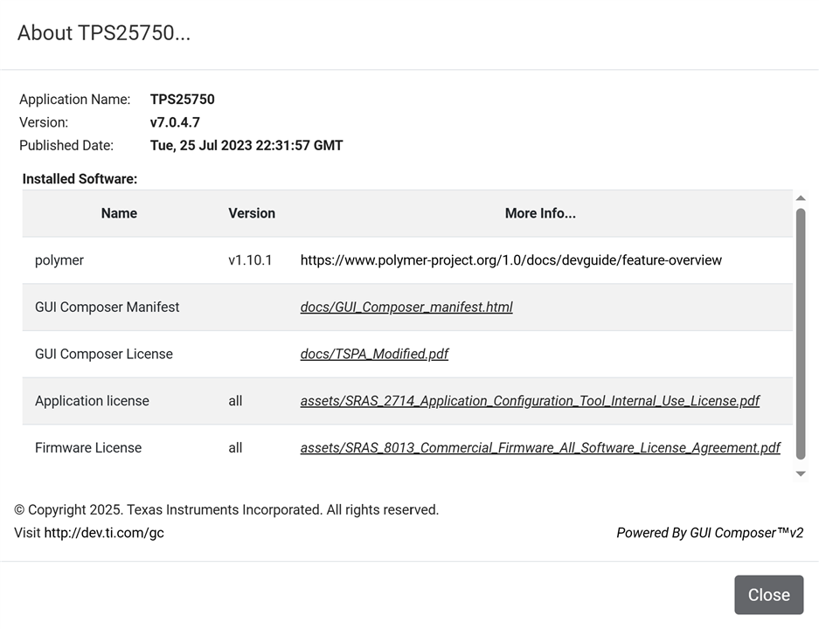Click the Version column header
Screen dimensions: 819x629
coord(252,213)
